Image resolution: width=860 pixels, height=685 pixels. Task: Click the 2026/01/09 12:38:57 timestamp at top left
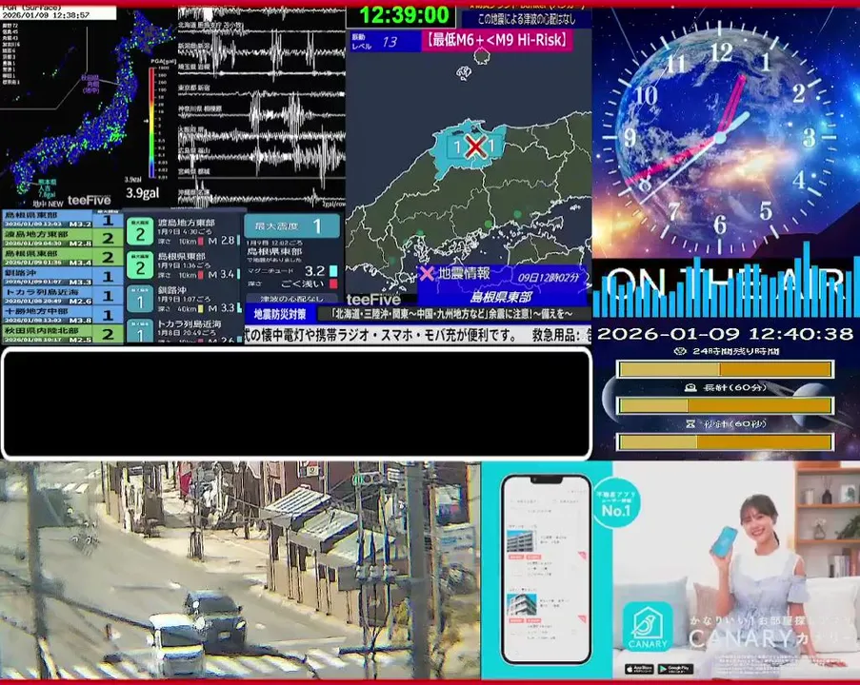46,15
